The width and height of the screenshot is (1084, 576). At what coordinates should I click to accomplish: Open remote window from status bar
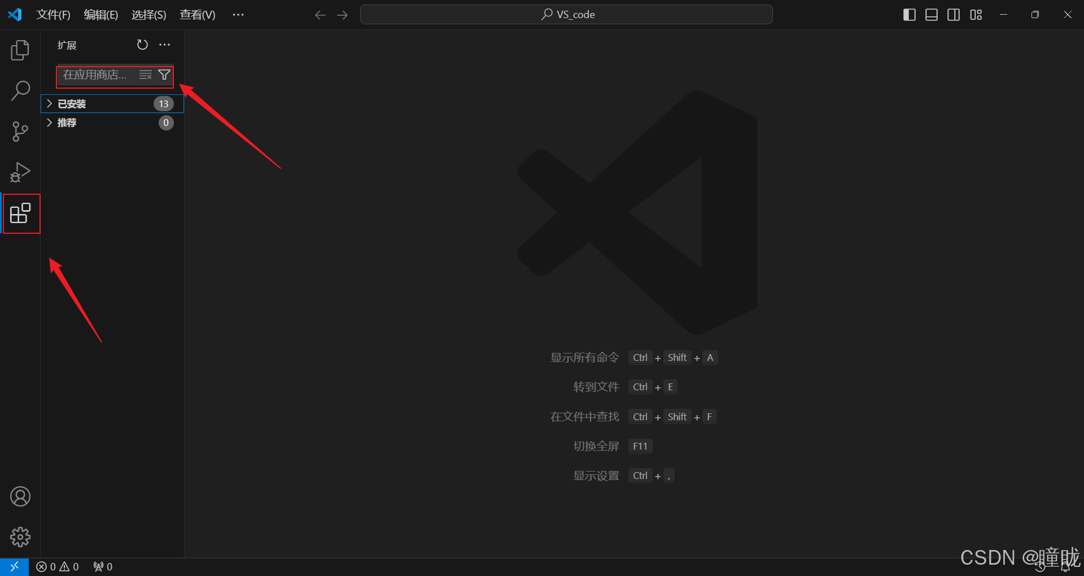(14, 567)
